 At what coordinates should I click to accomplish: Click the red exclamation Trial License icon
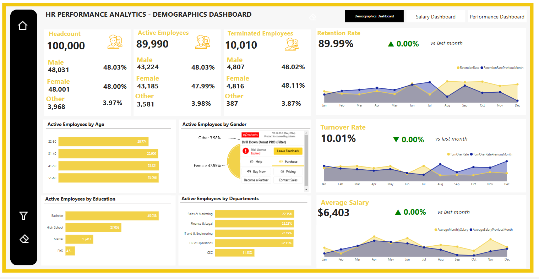coord(245,151)
